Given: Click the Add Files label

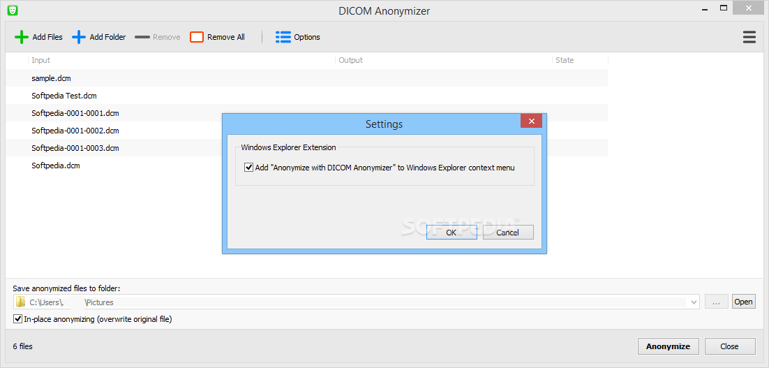Looking at the screenshot, I should click(47, 37).
